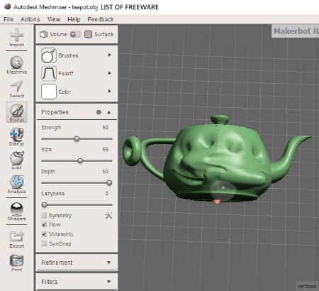Click the Export icon
Viewport: 319px width, 291px height.
click(16, 236)
